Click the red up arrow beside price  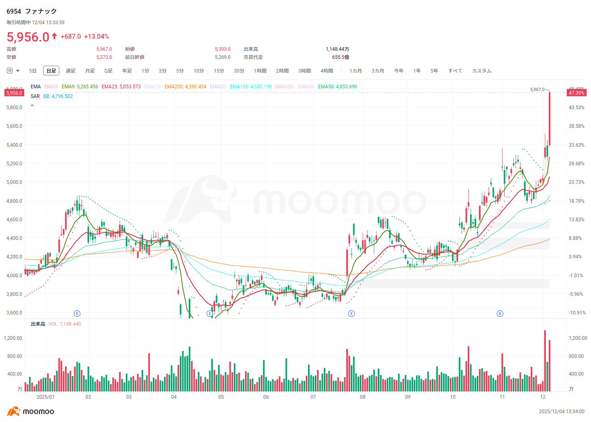54,36
